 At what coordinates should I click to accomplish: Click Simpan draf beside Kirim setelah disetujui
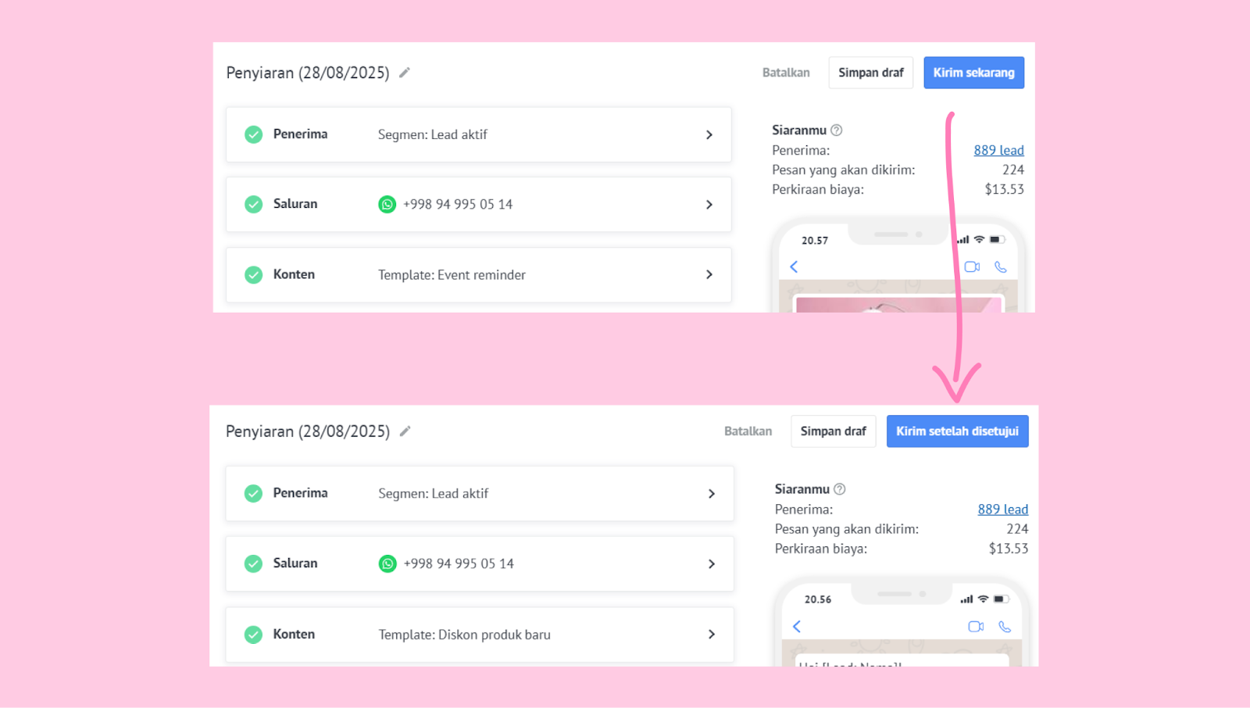click(833, 431)
